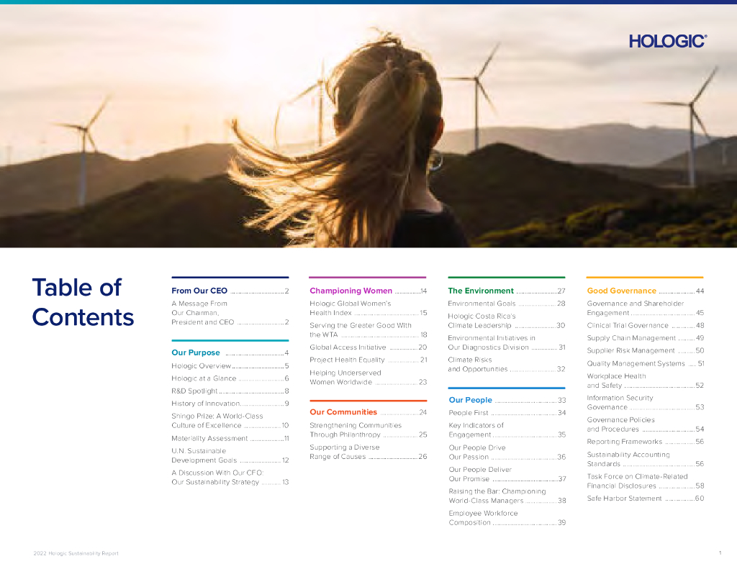The height and width of the screenshot is (569, 737).
Task: Open People First entry
Action: point(507,413)
